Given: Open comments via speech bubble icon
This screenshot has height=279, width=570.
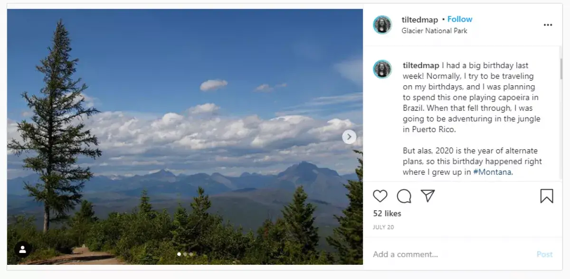Looking at the screenshot, I should [404, 196].
